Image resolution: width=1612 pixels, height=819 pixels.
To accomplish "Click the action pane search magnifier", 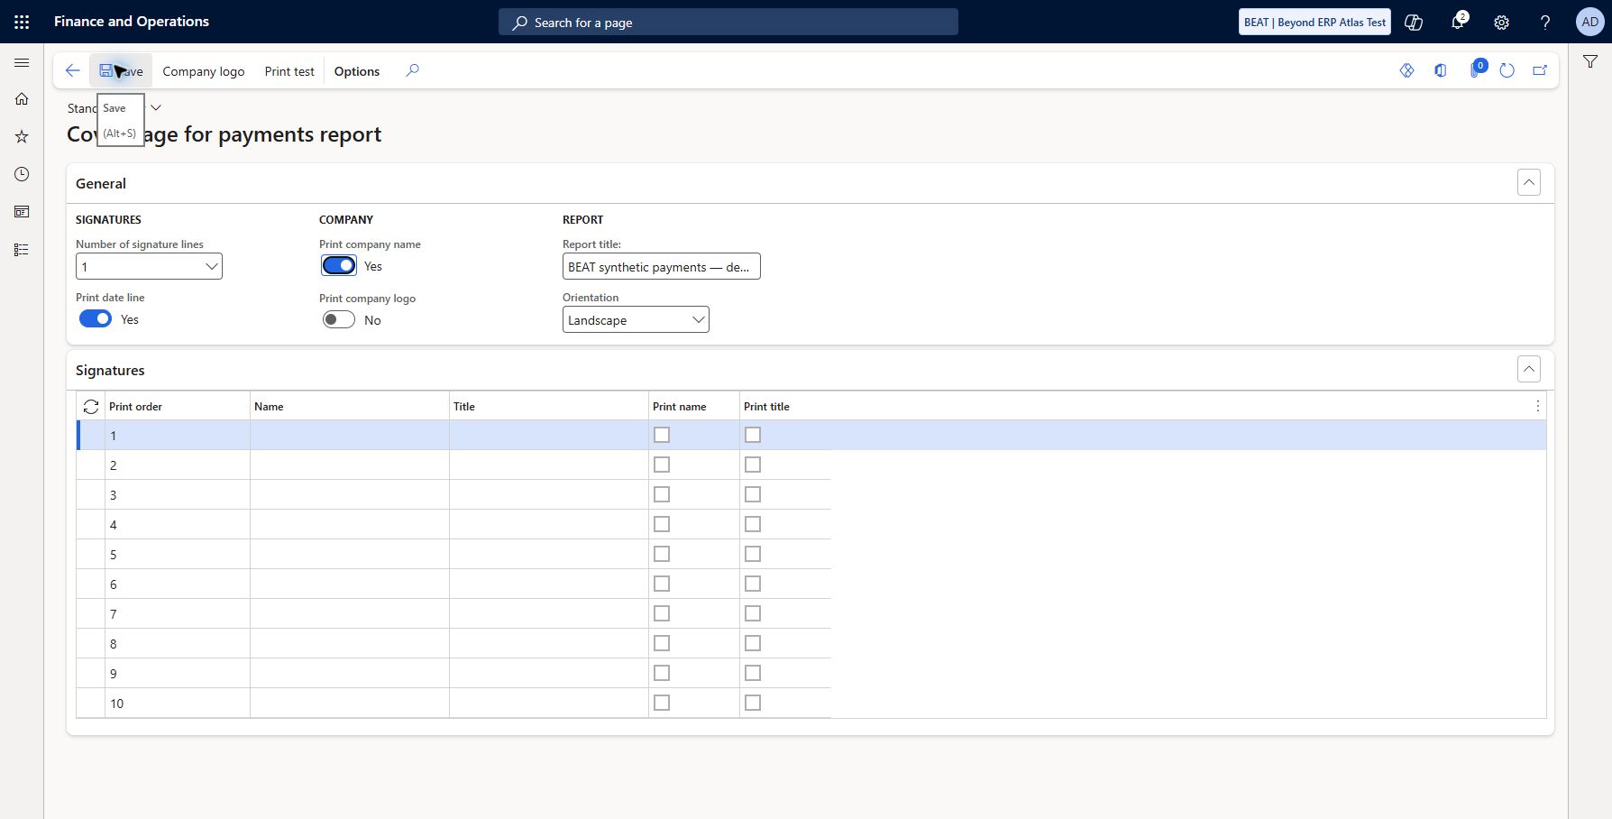I will (412, 70).
